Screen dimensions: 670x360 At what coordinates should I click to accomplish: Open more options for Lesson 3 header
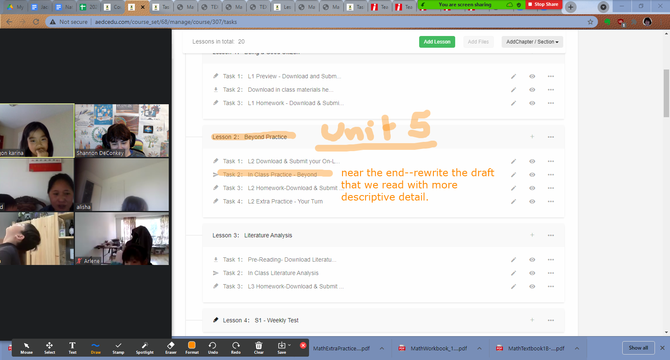coord(551,235)
